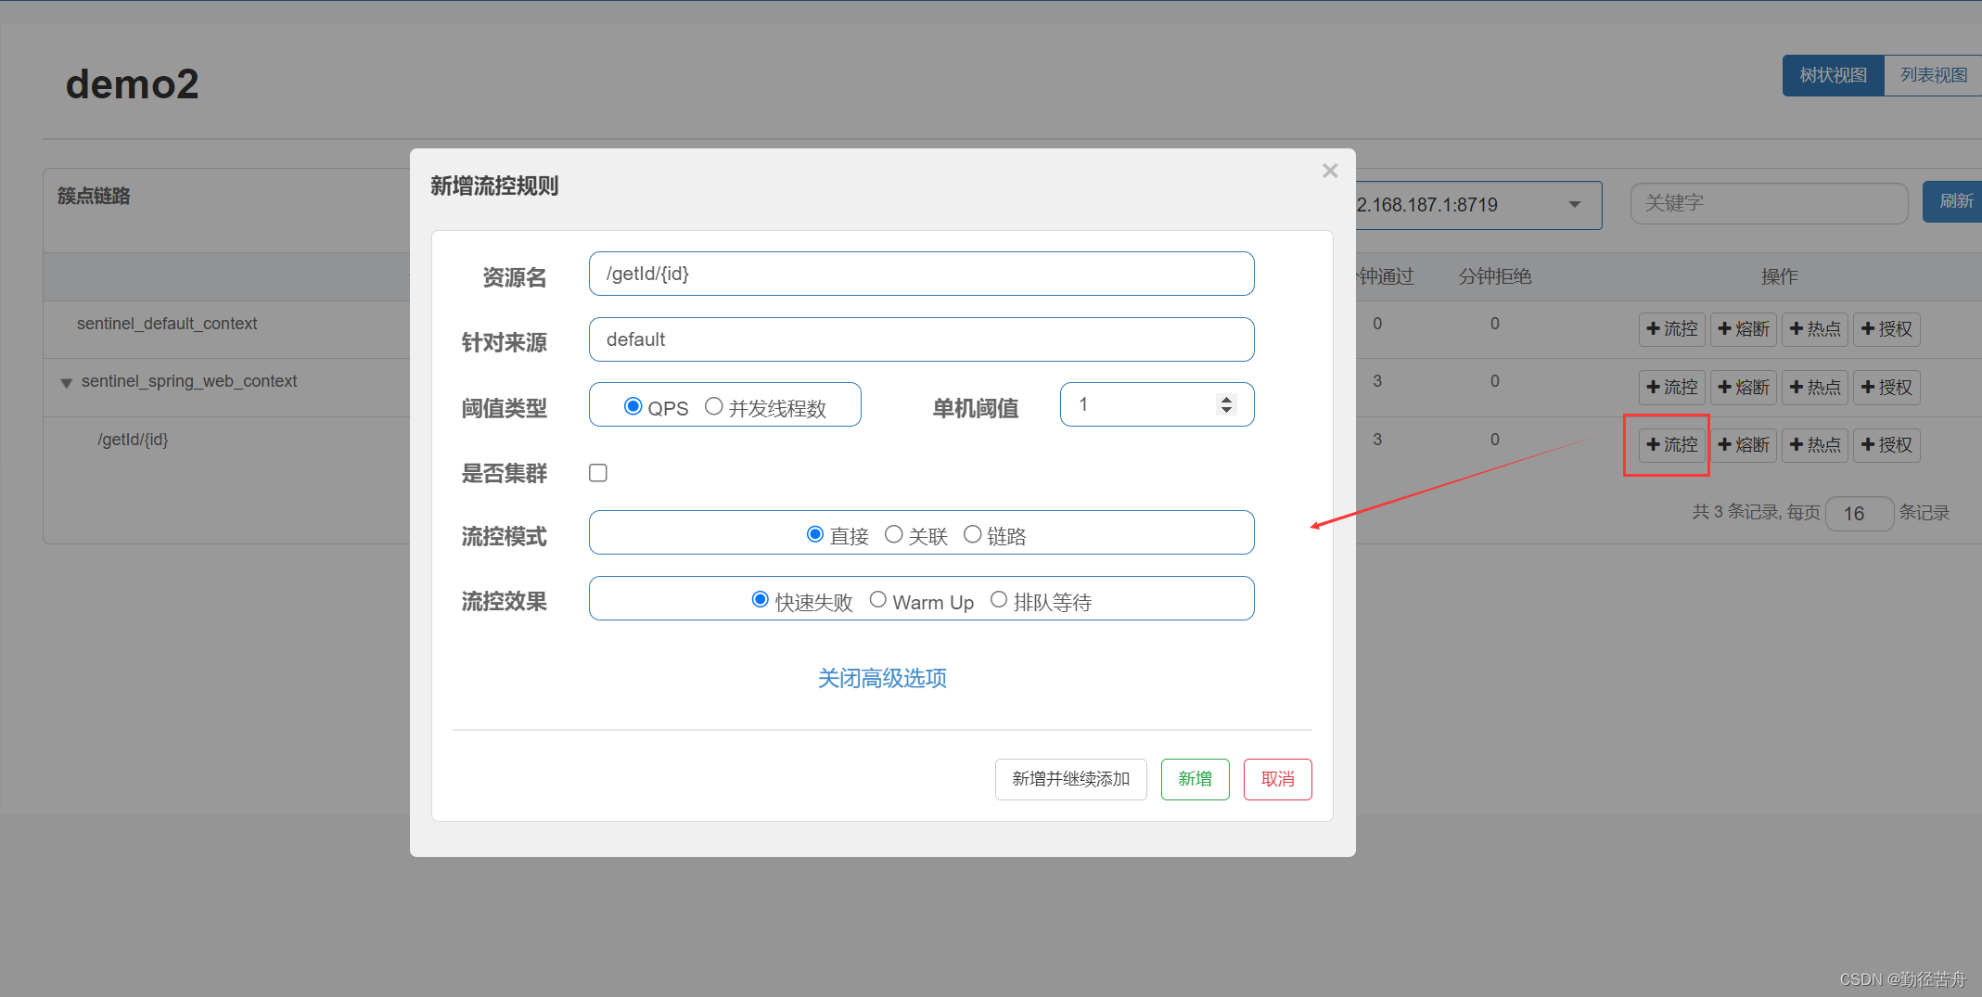The image size is (1982, 997).
Task: Click the 资源名 input field
Action: 921,274
